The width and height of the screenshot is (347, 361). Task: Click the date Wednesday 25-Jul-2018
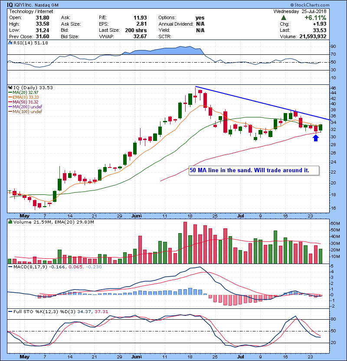tap(300, 11)
